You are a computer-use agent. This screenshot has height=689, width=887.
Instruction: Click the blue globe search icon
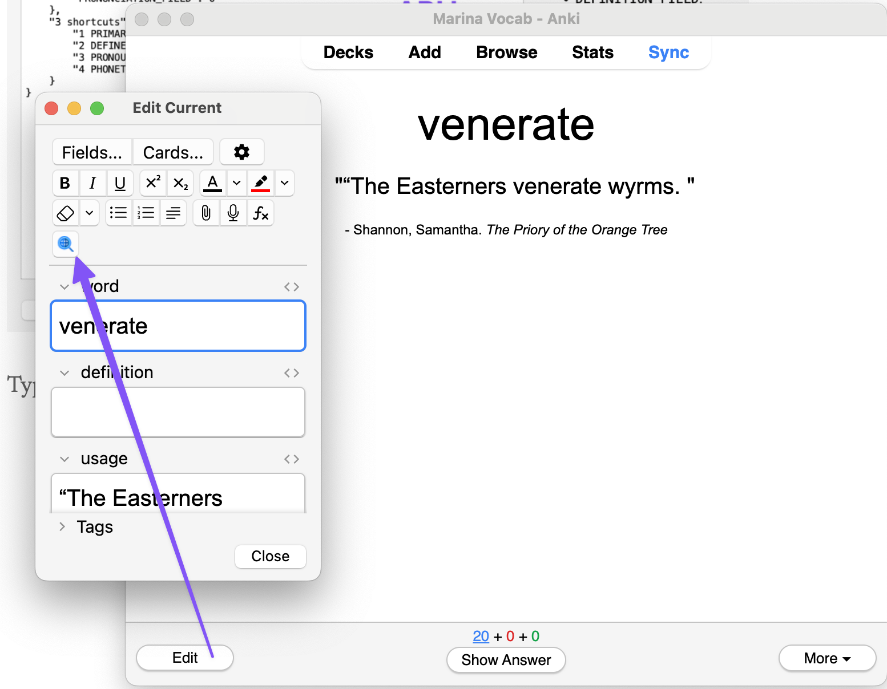point(66,244)
